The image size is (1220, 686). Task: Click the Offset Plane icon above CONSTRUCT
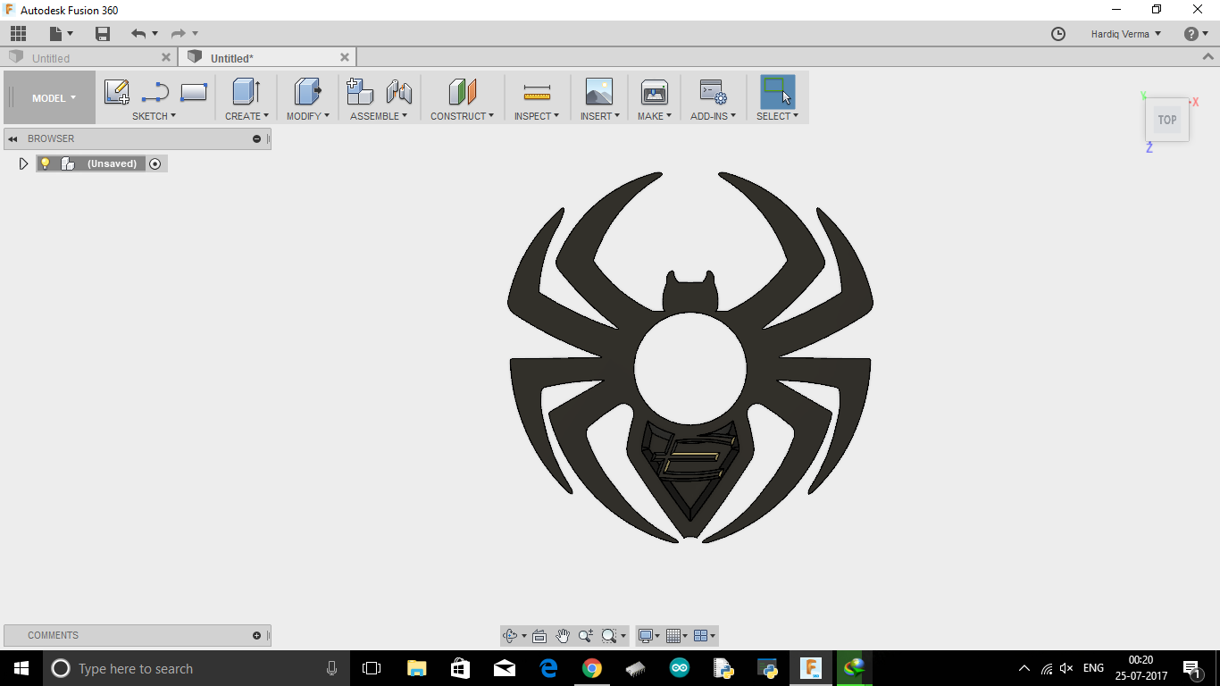[463, 91]
